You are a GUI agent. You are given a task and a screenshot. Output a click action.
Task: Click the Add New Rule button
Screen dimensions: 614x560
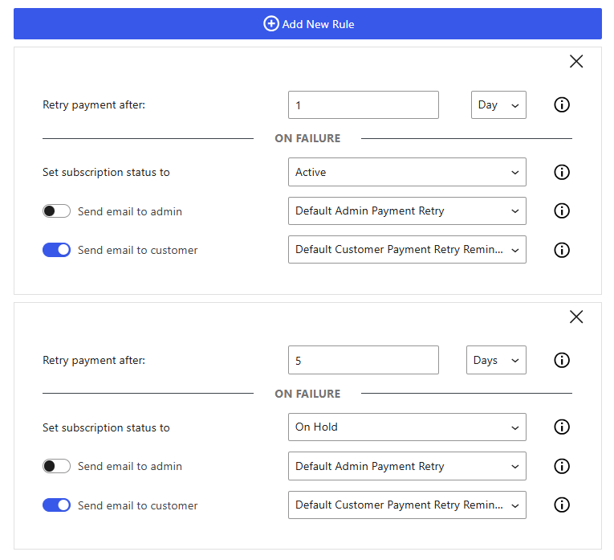point(308,24)
